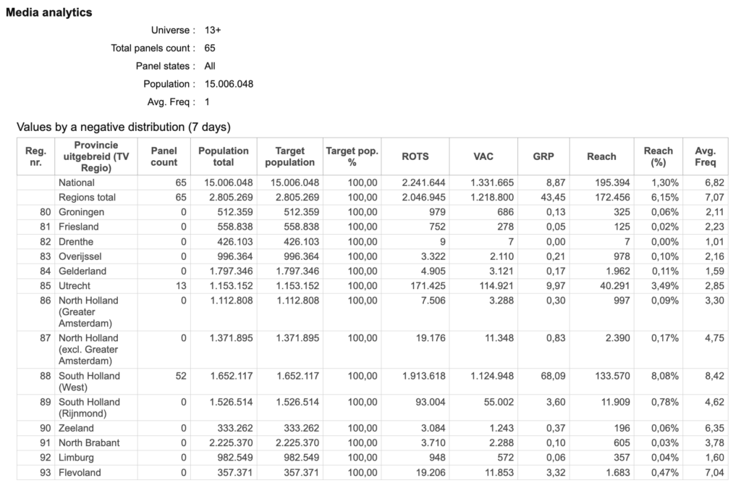
Task: Click the Population total column header
Action: [223, 156]
